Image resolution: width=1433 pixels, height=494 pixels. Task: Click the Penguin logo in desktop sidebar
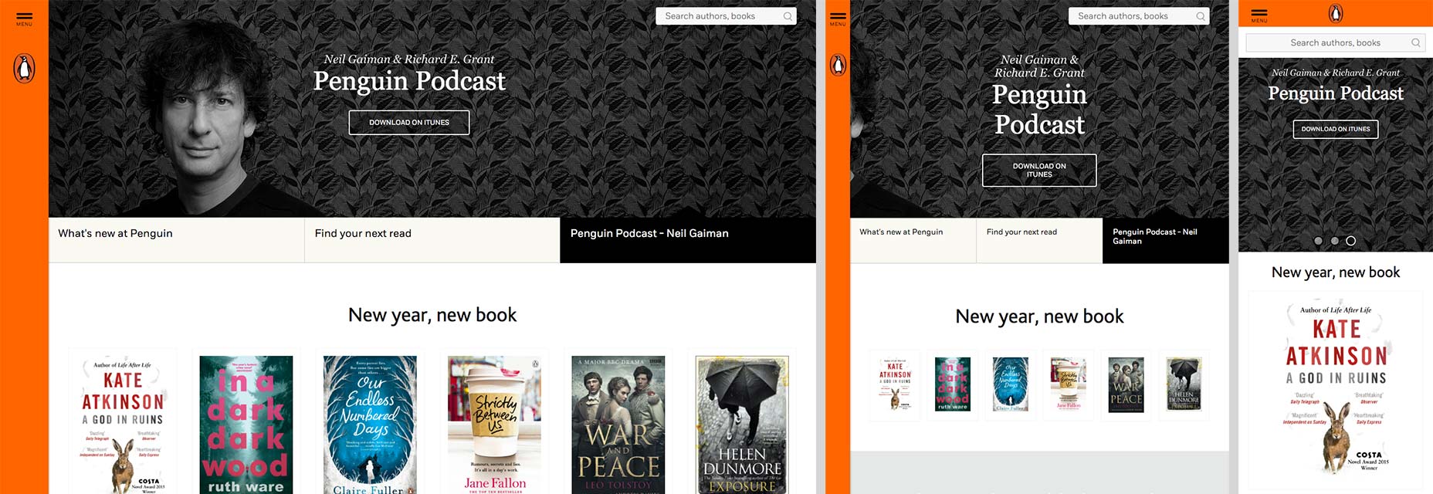pos(24,69)
